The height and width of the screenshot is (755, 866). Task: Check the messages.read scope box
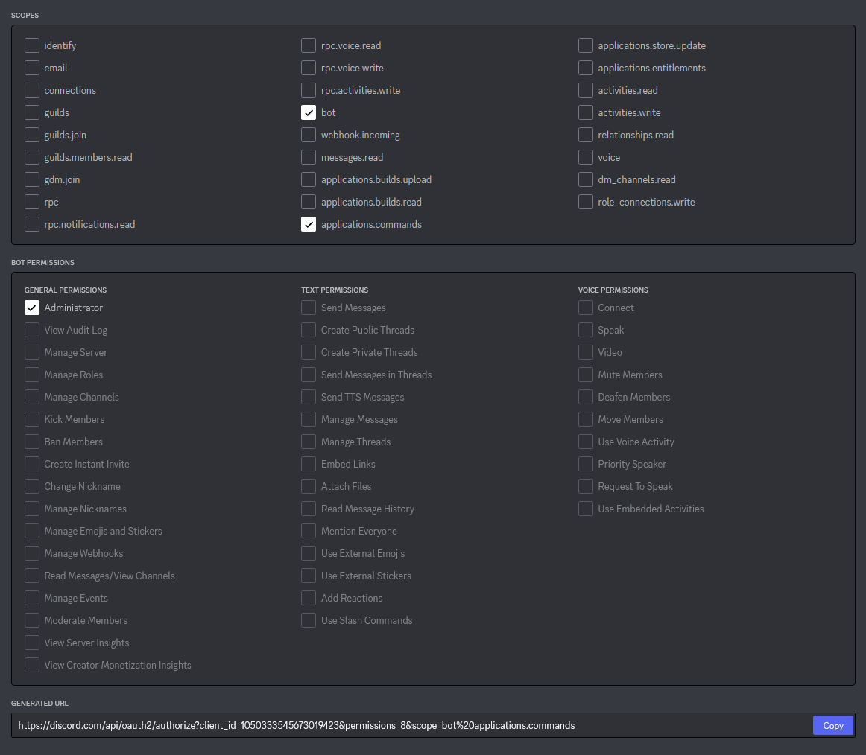coord(309,157)
